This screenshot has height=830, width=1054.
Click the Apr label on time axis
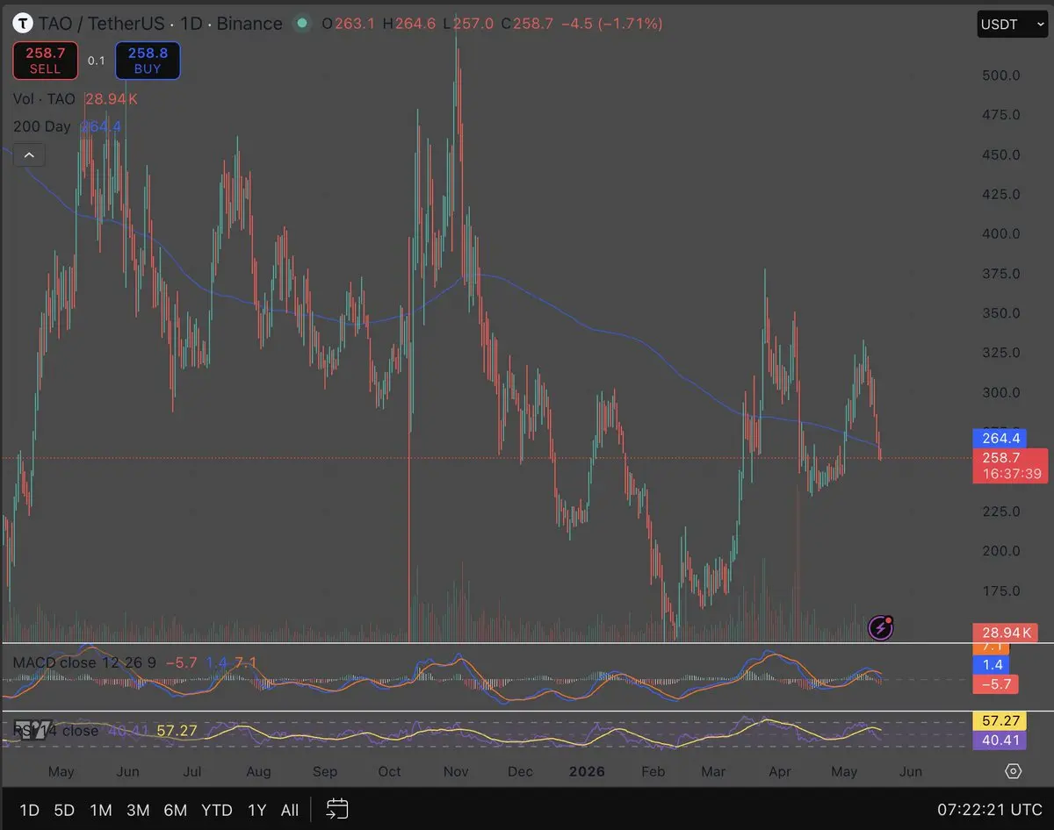pyautogui.click(x=780, y=771)
